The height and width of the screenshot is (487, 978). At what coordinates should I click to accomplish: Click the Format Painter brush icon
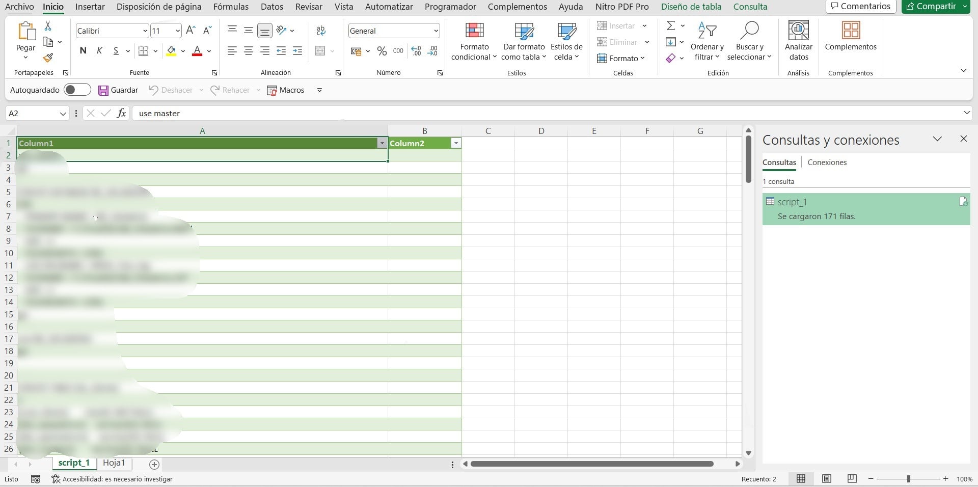point(48,58)
